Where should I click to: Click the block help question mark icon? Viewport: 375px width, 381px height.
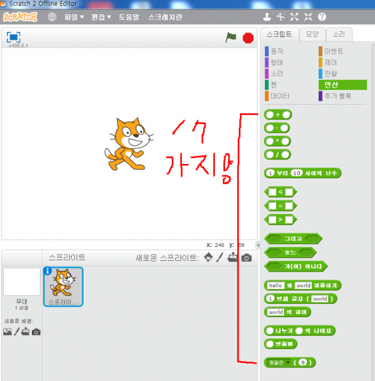pos(322,17)
